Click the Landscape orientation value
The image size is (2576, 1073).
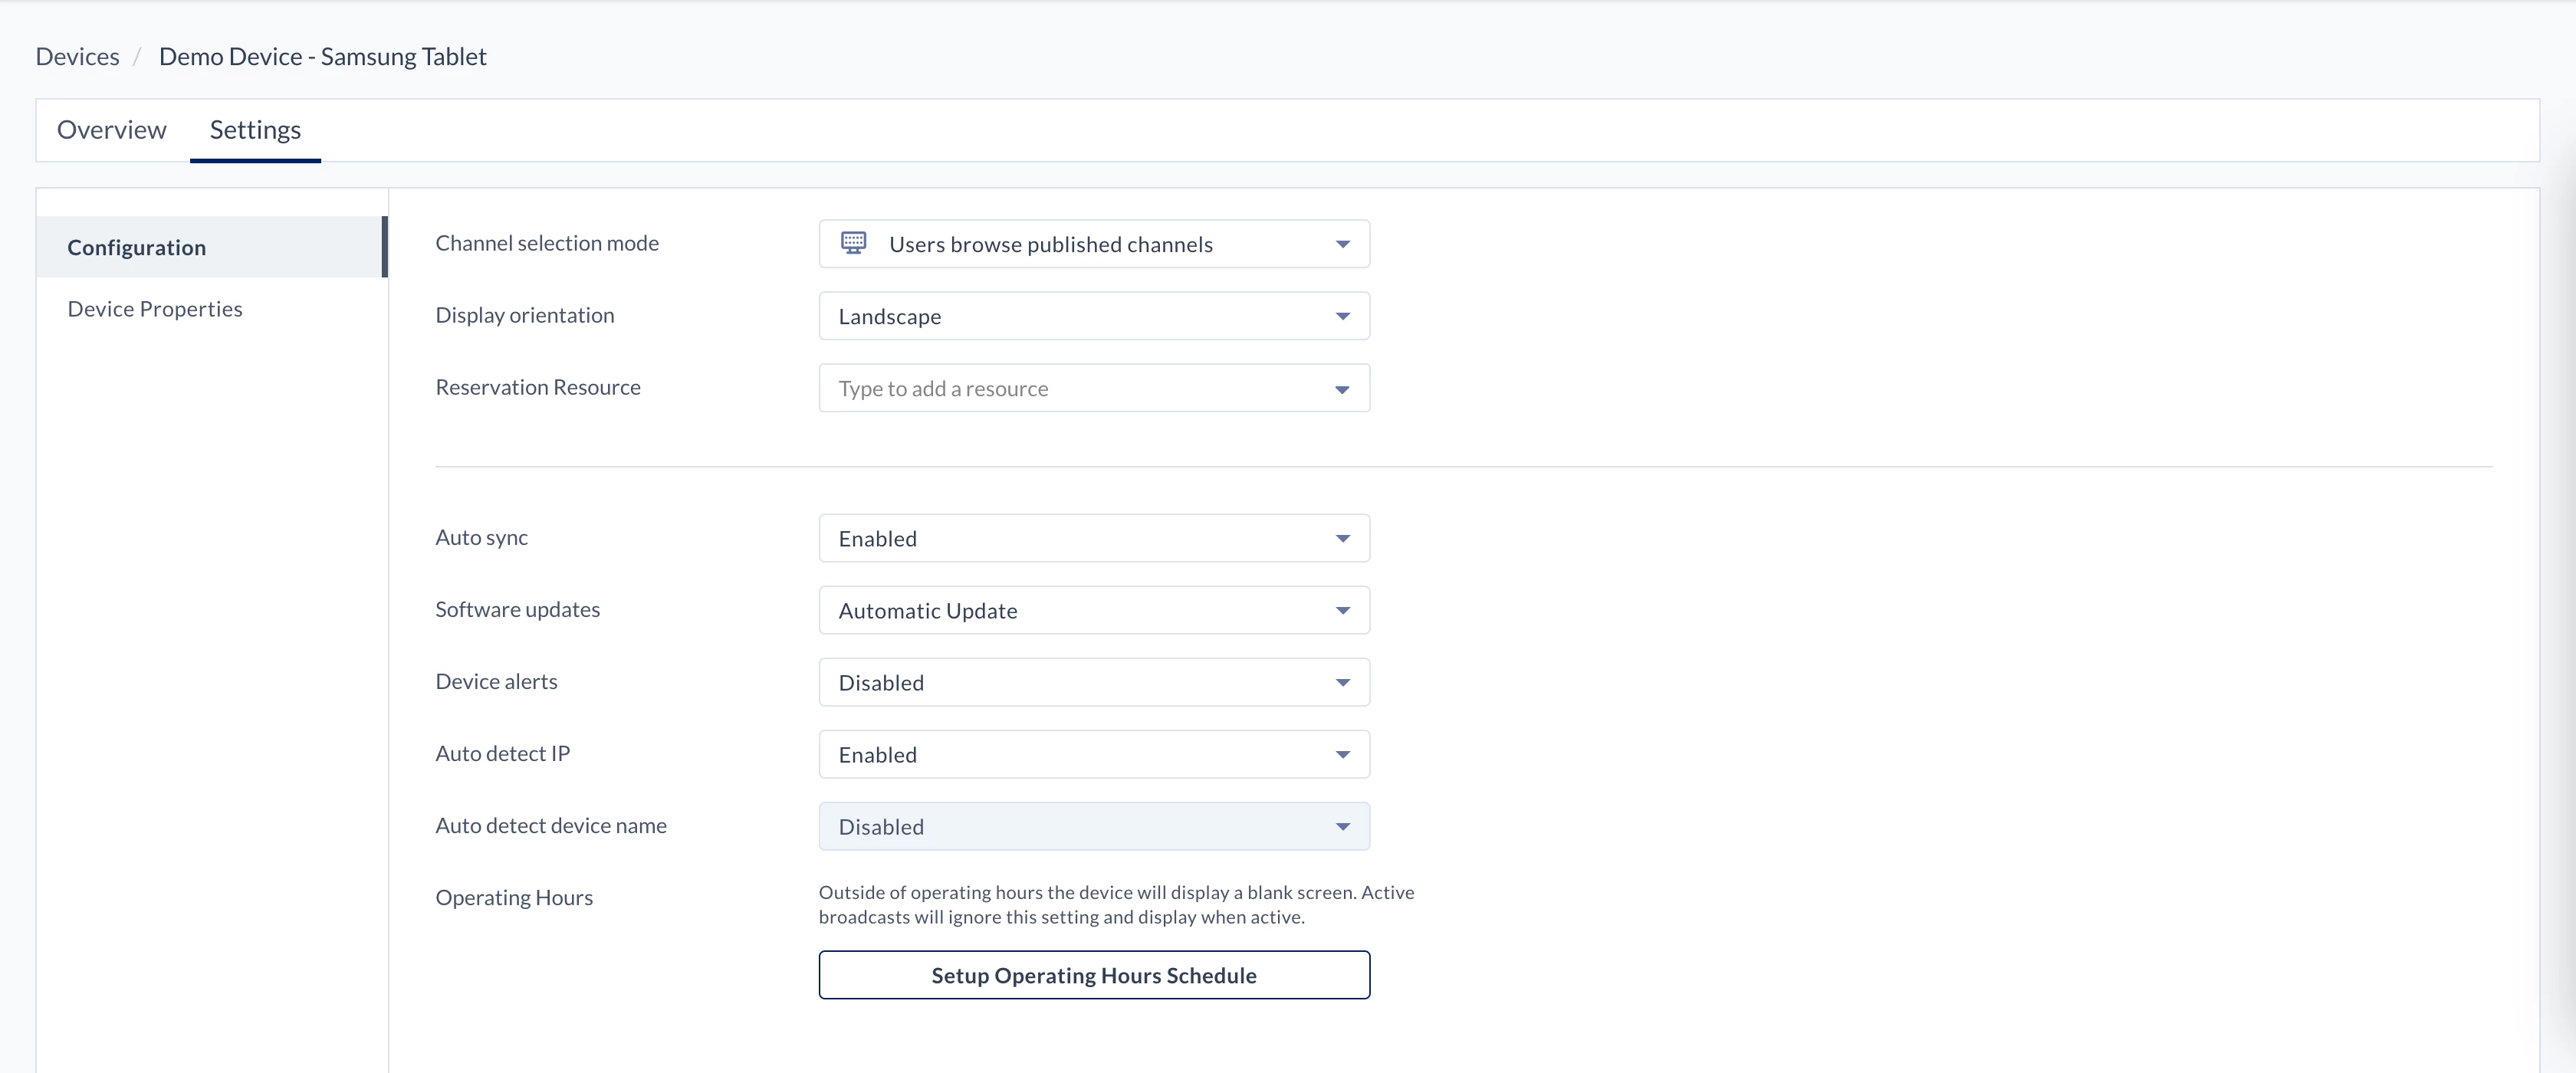pyautogui.click(x=890, y=316)
